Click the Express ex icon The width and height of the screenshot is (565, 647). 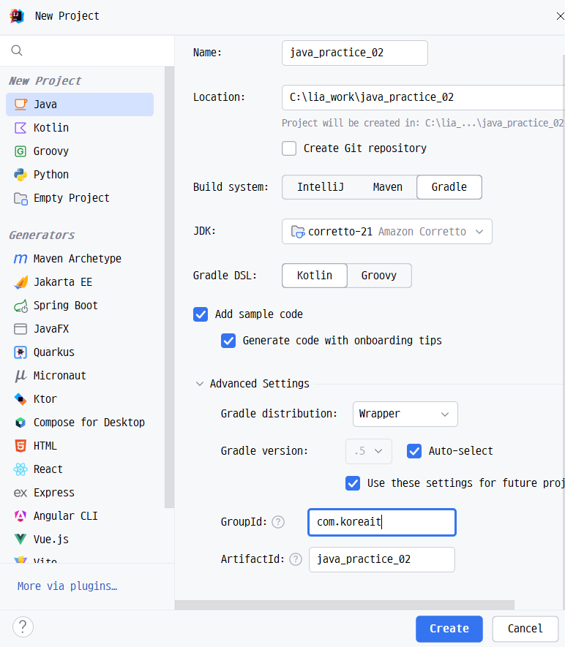20,493
